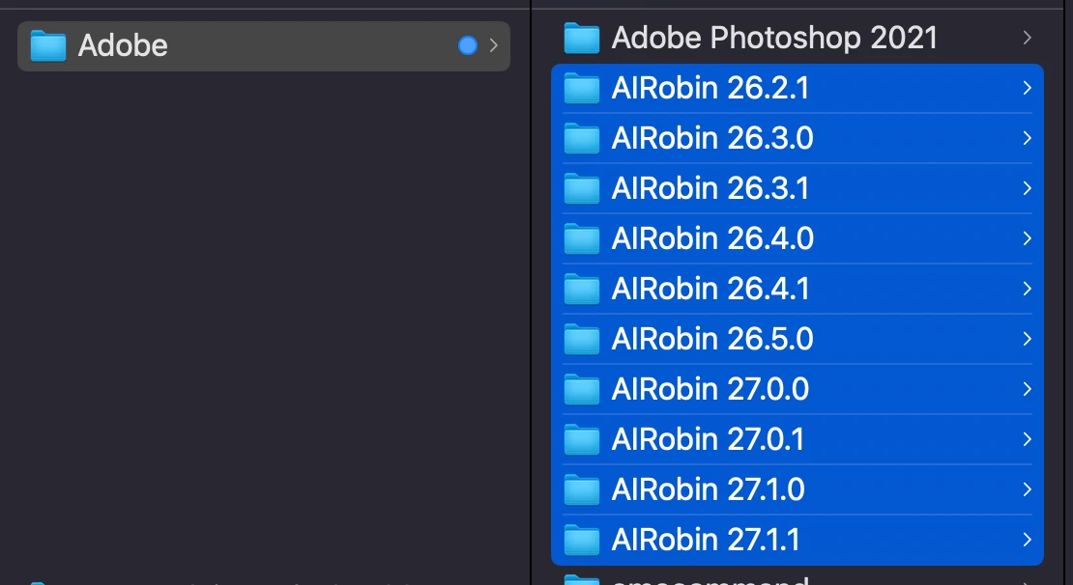The width and height of the screenshot is (1073, 585).
Task: Select the AIRobin 26.4.0 folder icon
Action: click(582, 238)
